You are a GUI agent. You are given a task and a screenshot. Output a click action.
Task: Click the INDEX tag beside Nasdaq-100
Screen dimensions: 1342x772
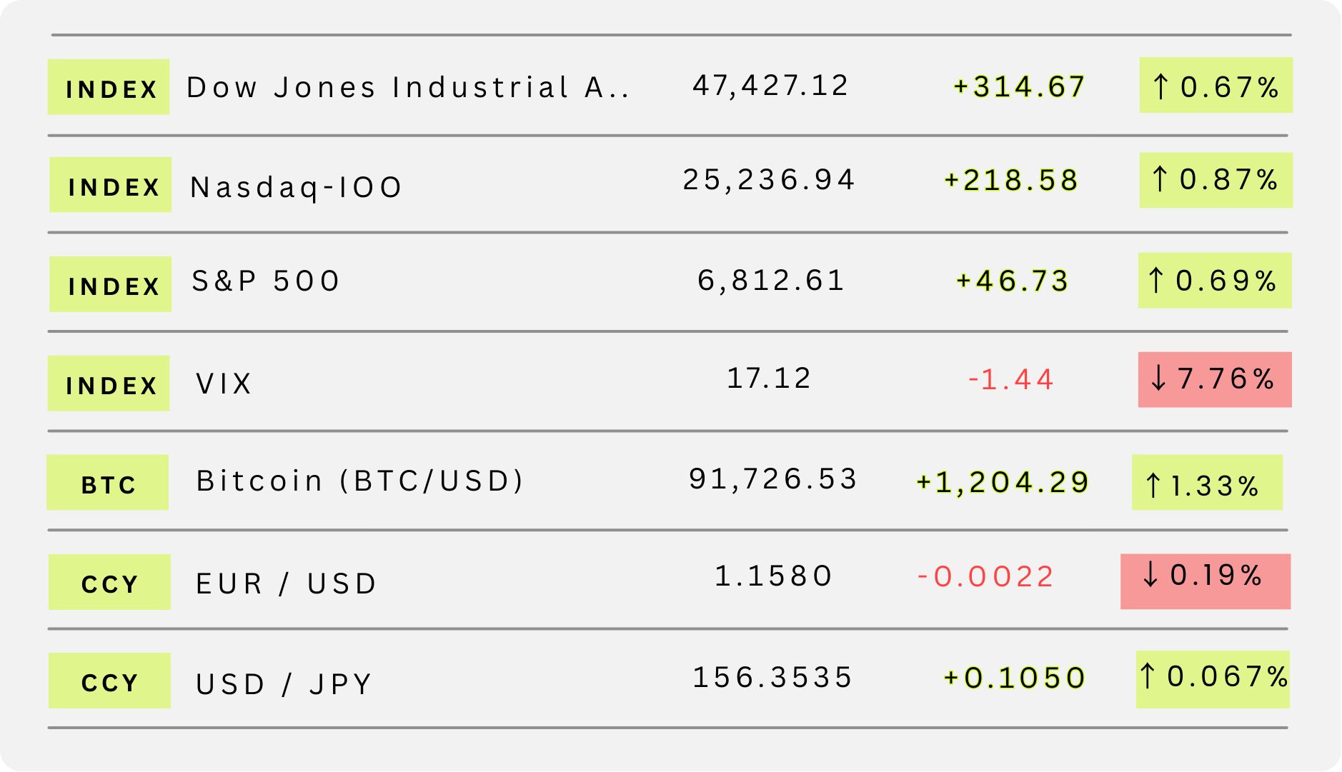pyautogui.click(x=111, y=185)
